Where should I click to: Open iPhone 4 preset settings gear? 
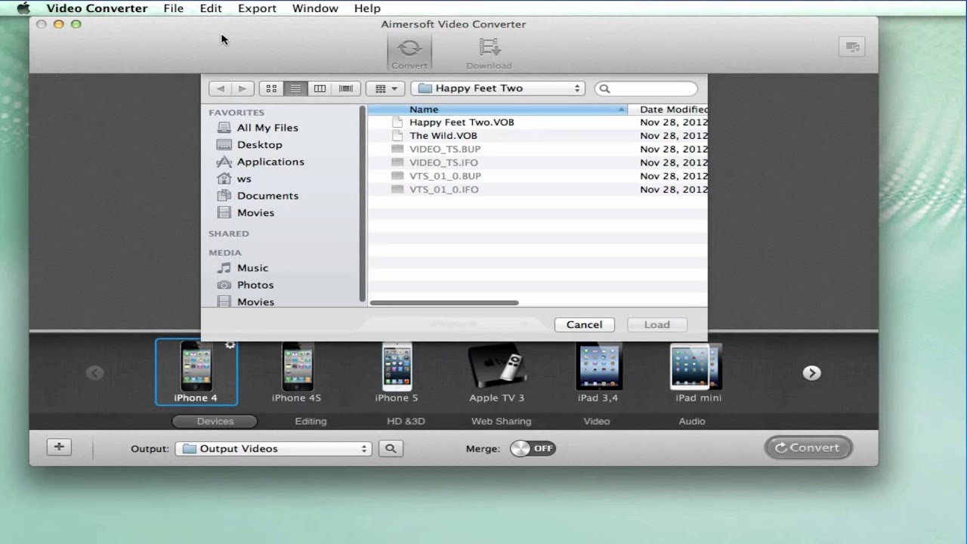tap(230, 345)
